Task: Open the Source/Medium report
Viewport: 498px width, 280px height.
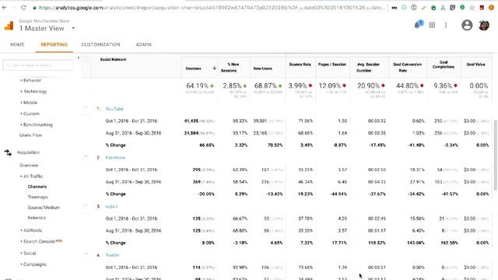Action: (44, 208)
